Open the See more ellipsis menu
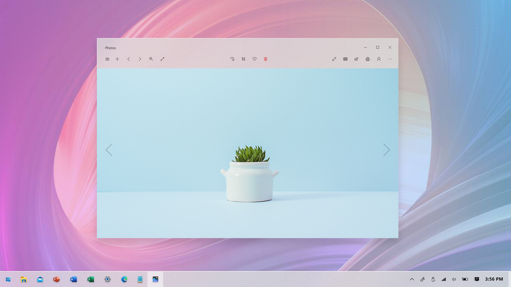 tap(390, 59)
